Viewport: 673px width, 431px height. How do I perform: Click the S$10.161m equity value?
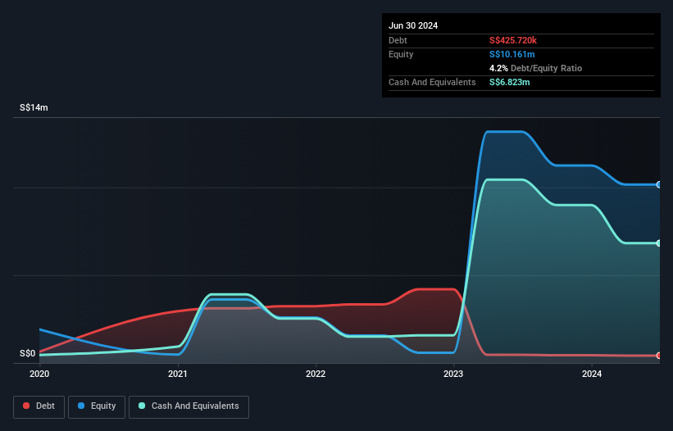(x=512, y=54)
